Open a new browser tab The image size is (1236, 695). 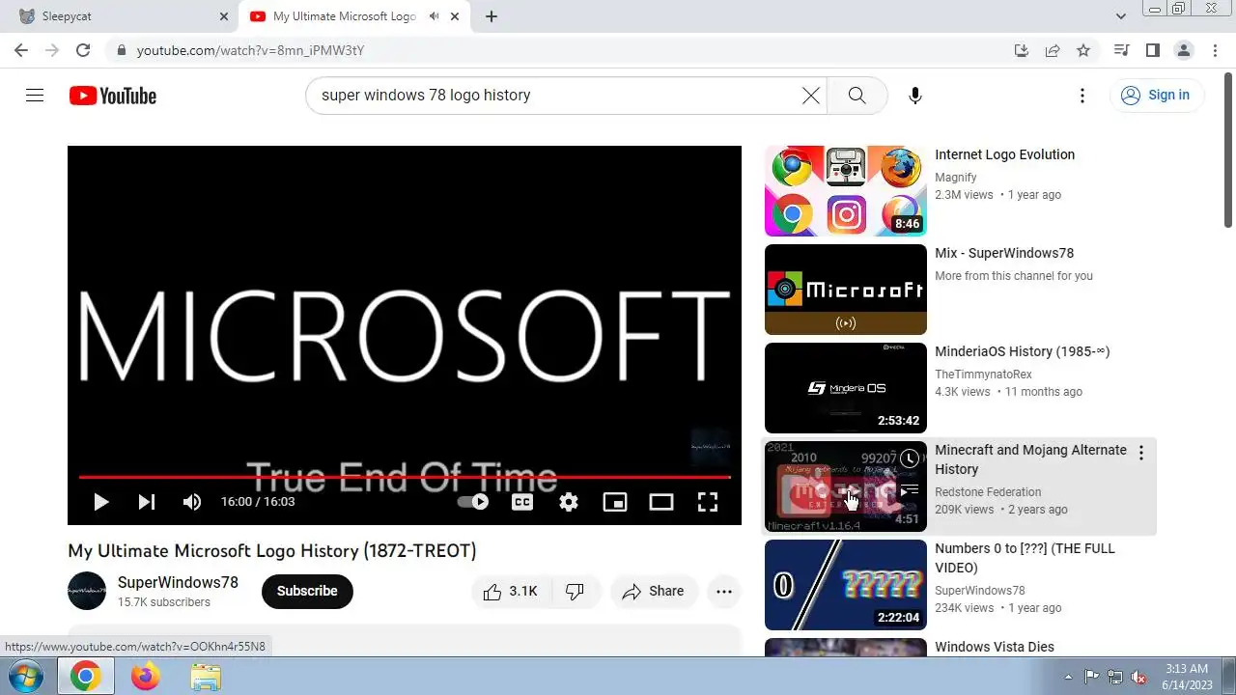[492, 16]
